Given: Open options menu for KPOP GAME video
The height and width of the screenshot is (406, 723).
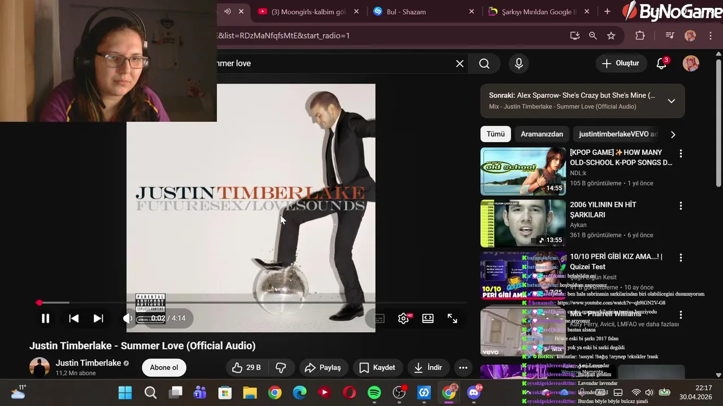Looking at the screenshot, I should coord(681,153).
